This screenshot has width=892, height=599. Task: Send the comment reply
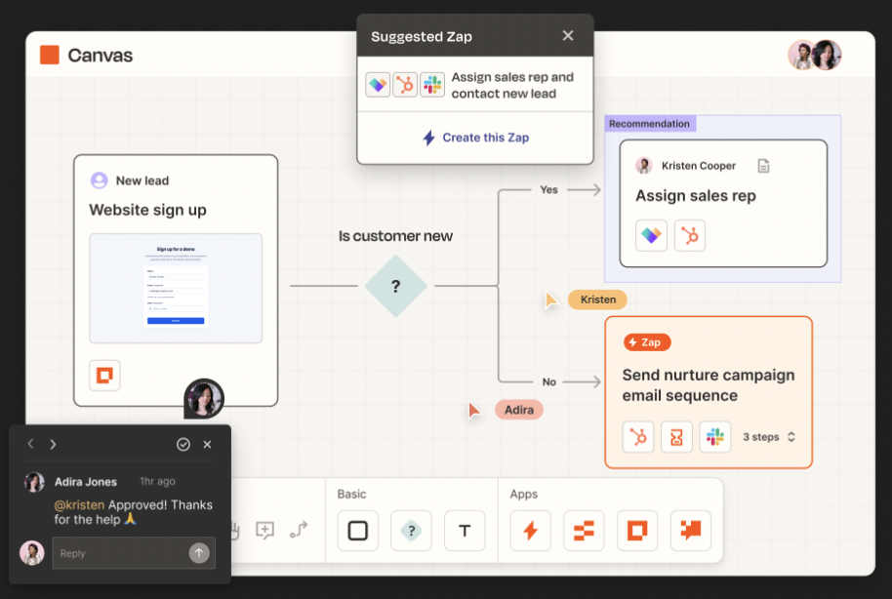[199, 553]
